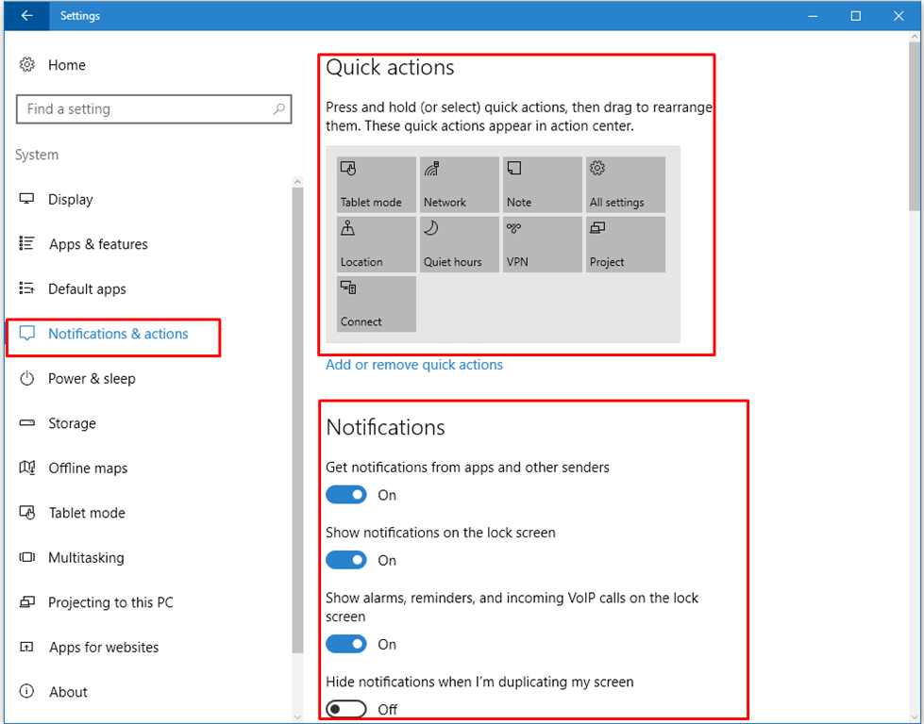This screenshot has width=924, height=724.
Task: Go to Settings Home
Action: 67,65
